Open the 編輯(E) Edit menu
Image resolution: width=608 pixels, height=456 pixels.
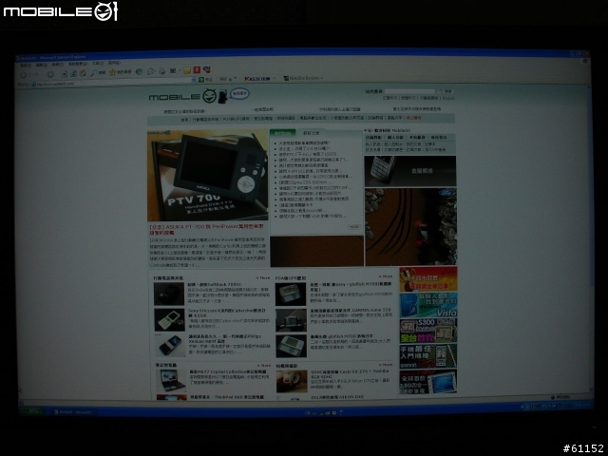42,66
